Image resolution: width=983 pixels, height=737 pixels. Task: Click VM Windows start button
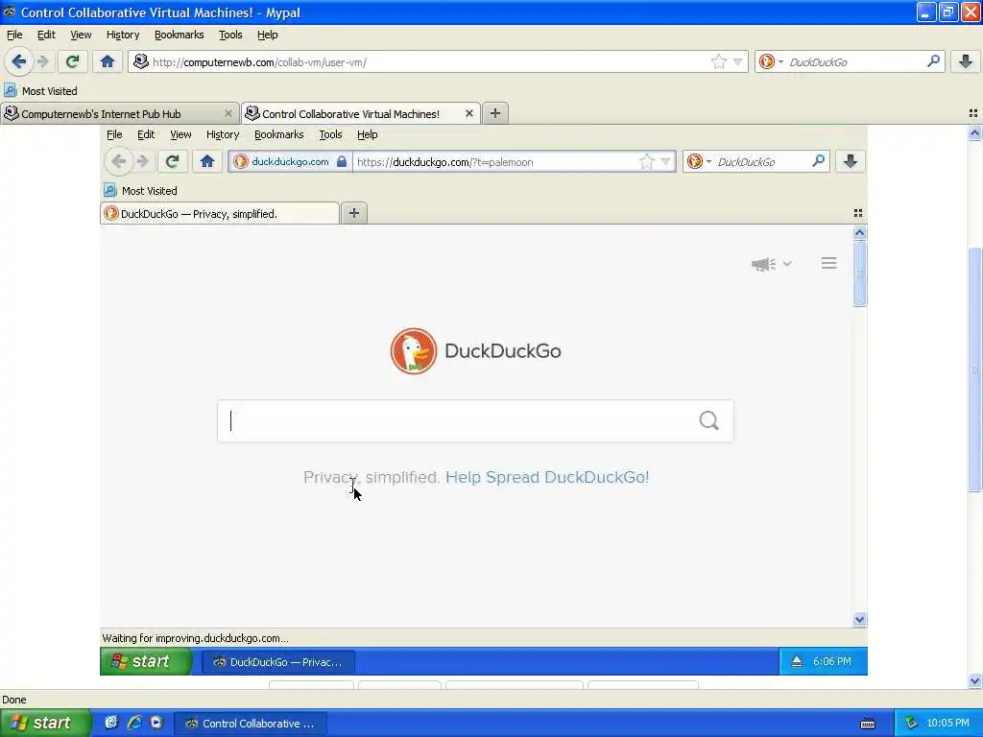(146, 661)
